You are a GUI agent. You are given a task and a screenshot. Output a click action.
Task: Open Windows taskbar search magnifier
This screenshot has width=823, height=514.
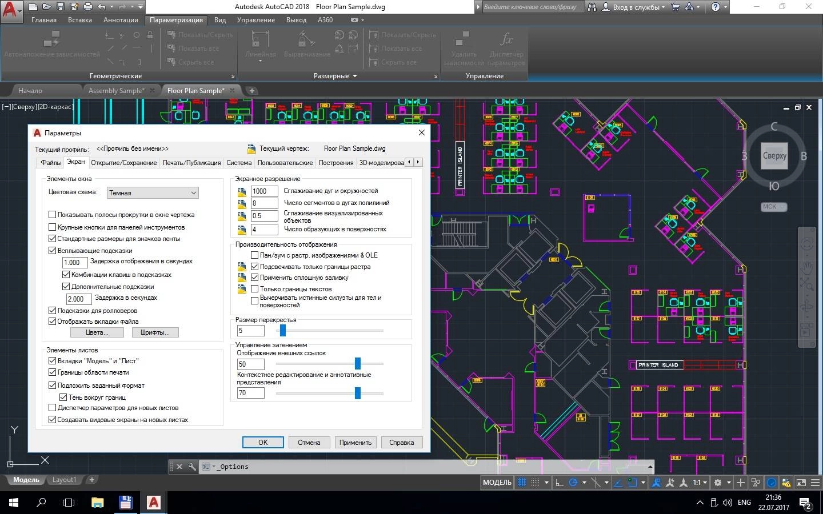click(x=41, y=503)
